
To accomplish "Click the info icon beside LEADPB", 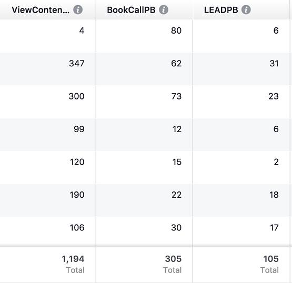I will click(246, 9).
